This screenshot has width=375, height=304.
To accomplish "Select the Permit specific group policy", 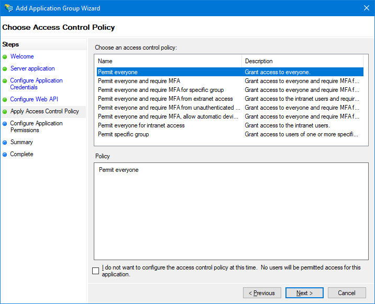I will point(230,134).
